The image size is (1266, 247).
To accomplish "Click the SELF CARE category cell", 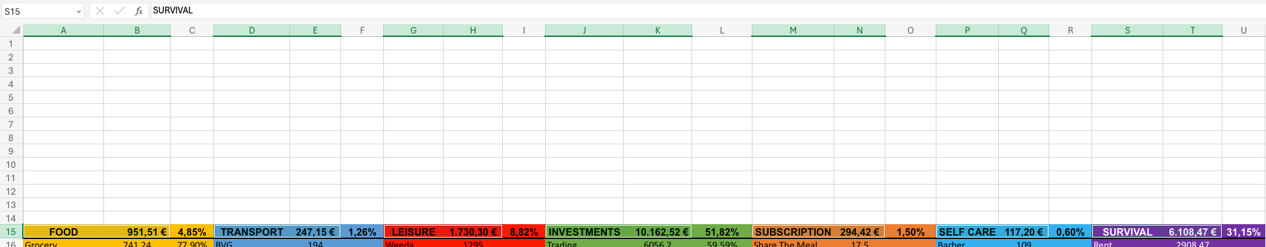I will click(x=967, y=232).
